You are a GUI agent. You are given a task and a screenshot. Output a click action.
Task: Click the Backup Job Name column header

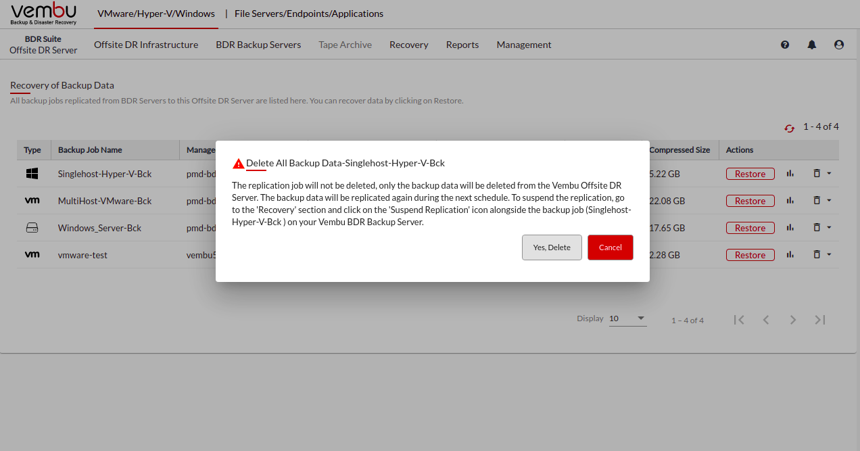[x=90, y=150]
